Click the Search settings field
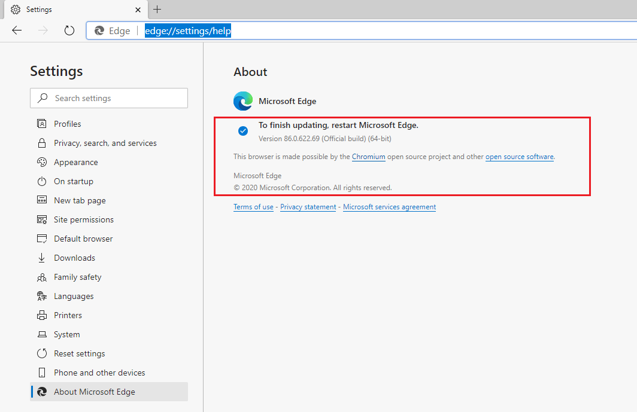Screen dimensions: 637x412 pyautogui.click(x=108, y=98)
